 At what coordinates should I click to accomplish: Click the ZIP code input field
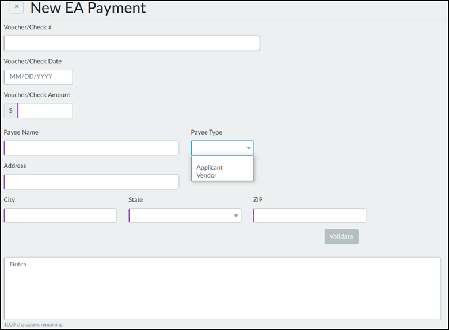point(310,216)
